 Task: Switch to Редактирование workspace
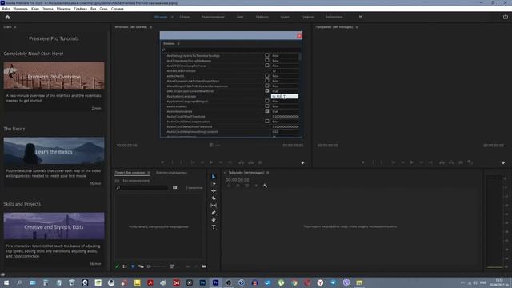pos(213,17)
